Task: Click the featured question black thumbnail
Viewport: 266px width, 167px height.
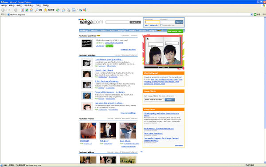Action: coord(87,44)
